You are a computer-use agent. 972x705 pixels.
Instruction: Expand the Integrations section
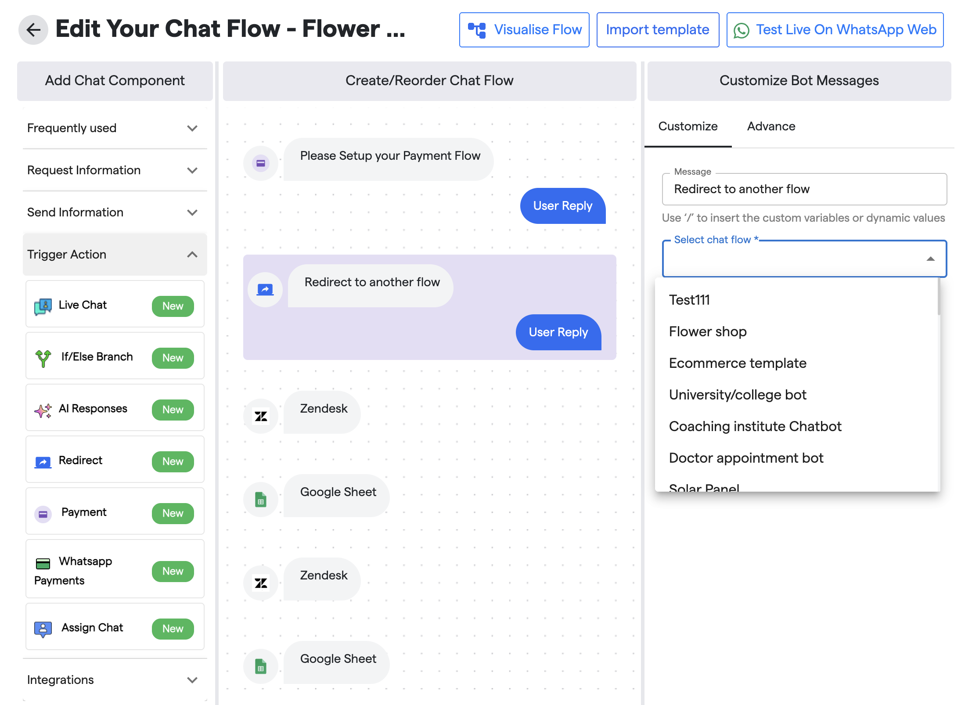pos(192,680)
